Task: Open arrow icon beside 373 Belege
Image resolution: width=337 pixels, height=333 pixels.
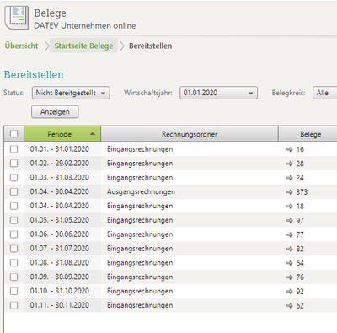Action: [289, 192]
